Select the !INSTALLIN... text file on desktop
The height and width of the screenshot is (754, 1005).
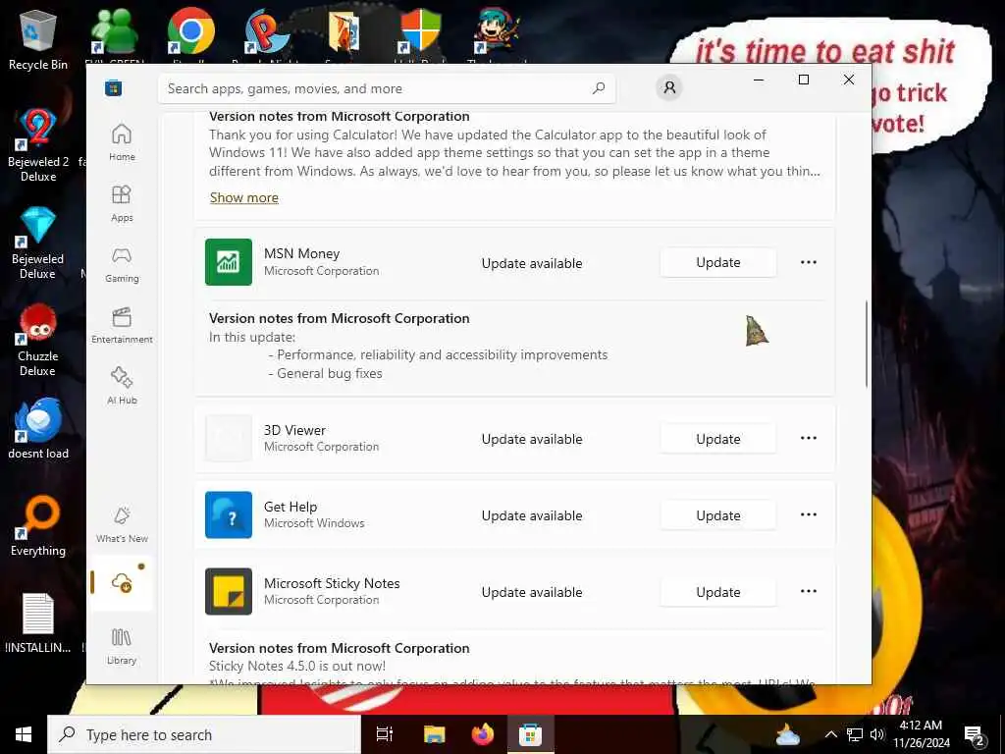[x=38, y=622]
